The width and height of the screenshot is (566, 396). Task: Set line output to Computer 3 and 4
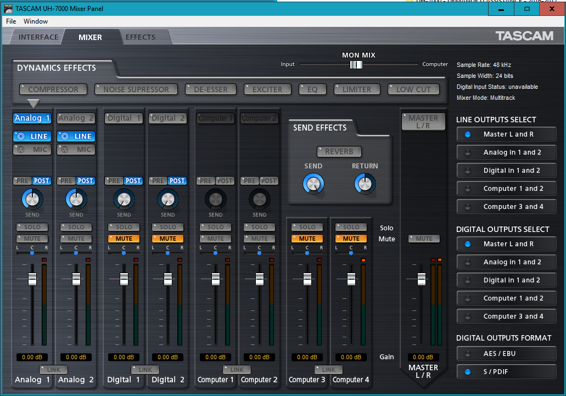[506, 207]
